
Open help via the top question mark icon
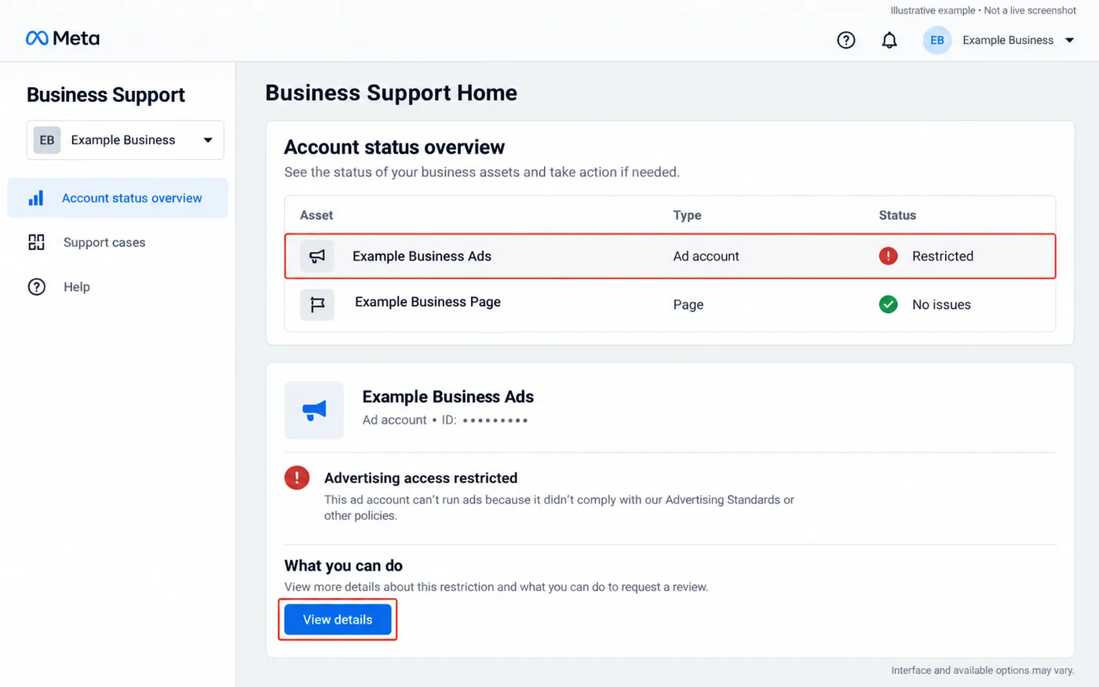[x=846, y=40]
